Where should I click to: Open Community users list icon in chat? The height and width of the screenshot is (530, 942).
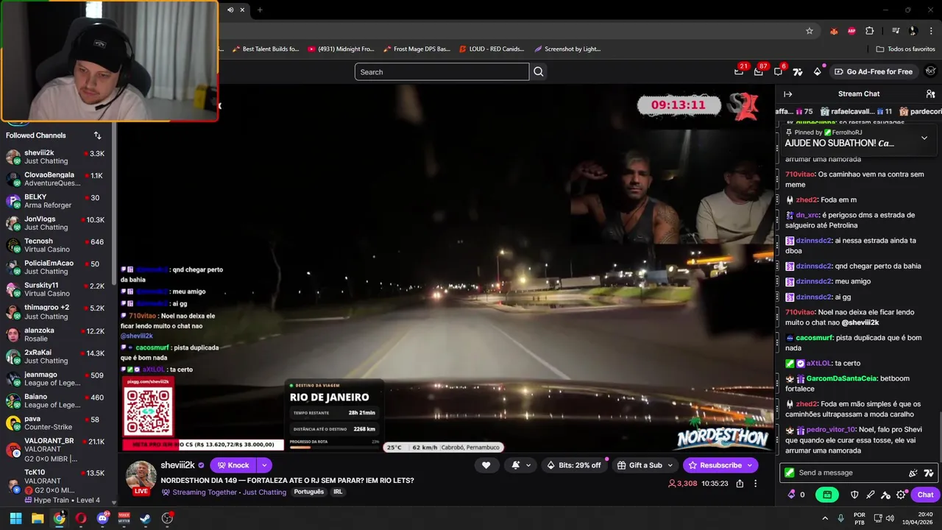tap(930, 93)
